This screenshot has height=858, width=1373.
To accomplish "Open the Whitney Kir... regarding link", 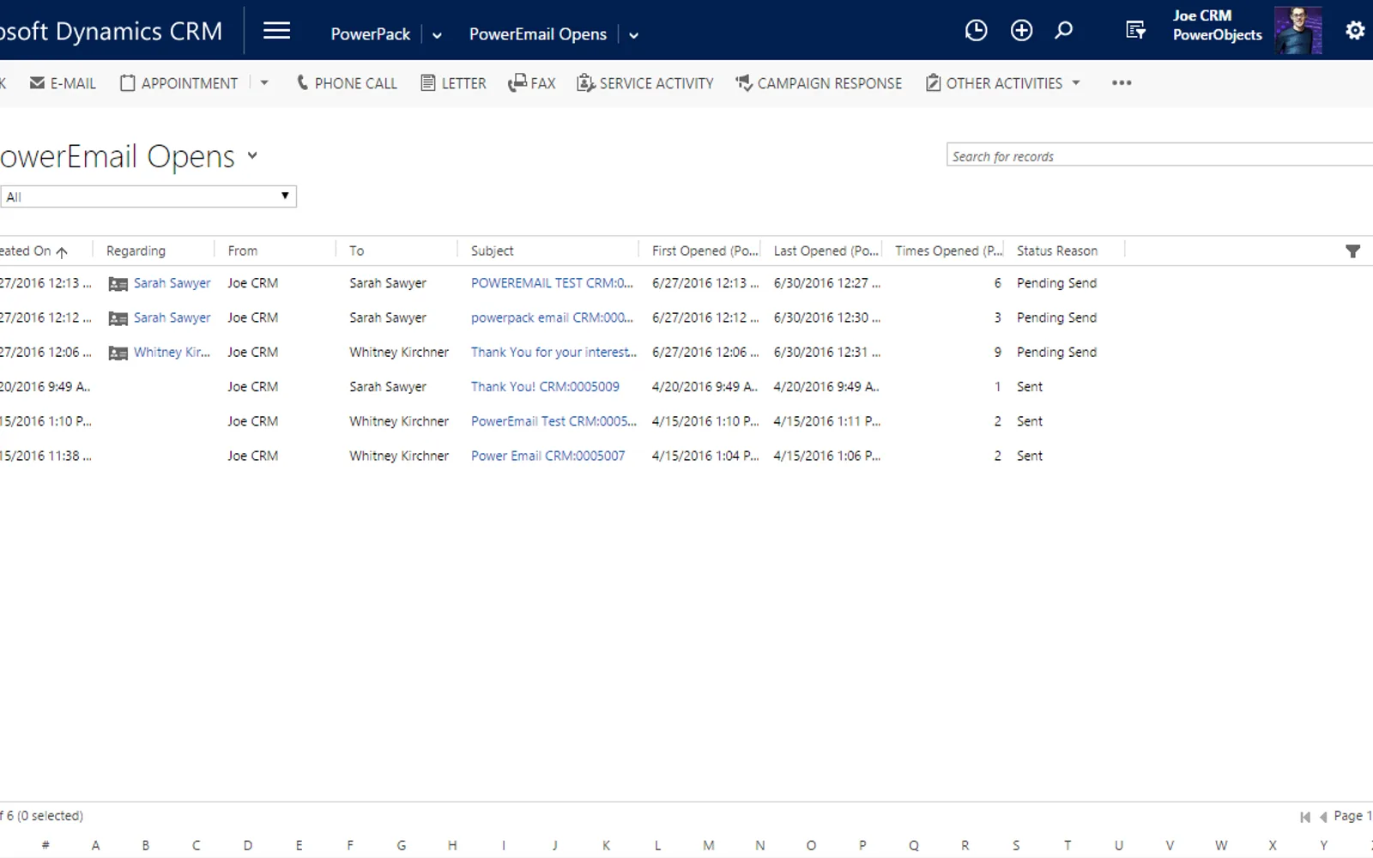I will pos(172,352).
